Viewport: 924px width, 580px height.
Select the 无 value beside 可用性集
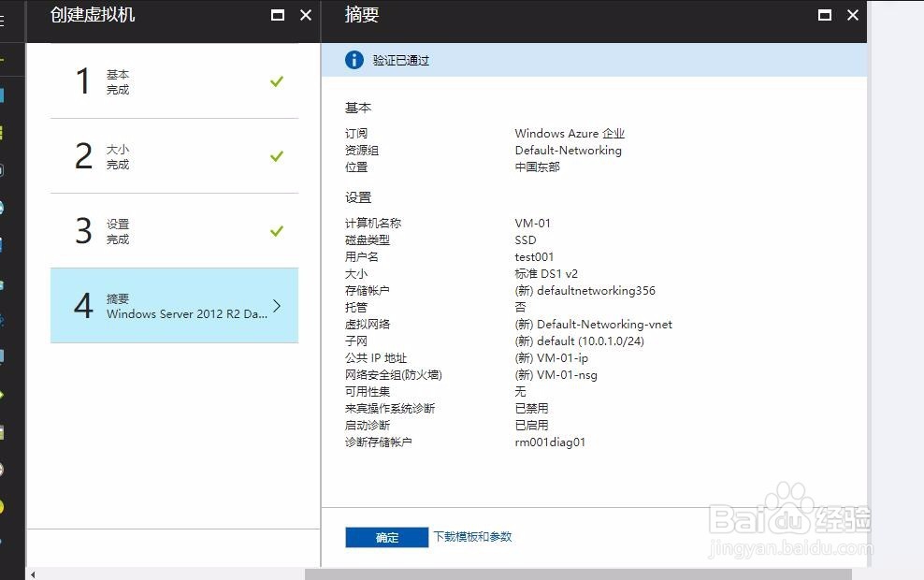(520, 391)
